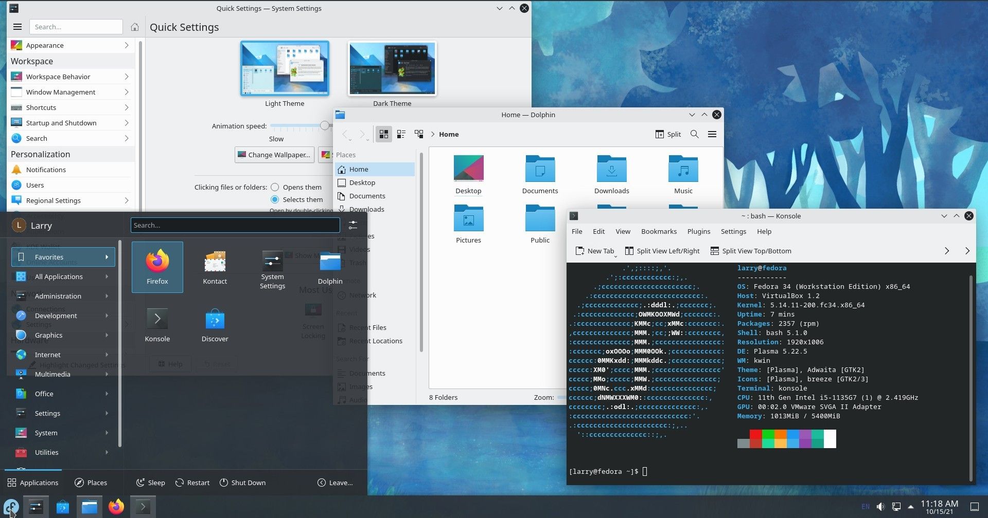Split Konsole view top/bottom
This screenshot has height=518, width=988.
click(751, 251)
